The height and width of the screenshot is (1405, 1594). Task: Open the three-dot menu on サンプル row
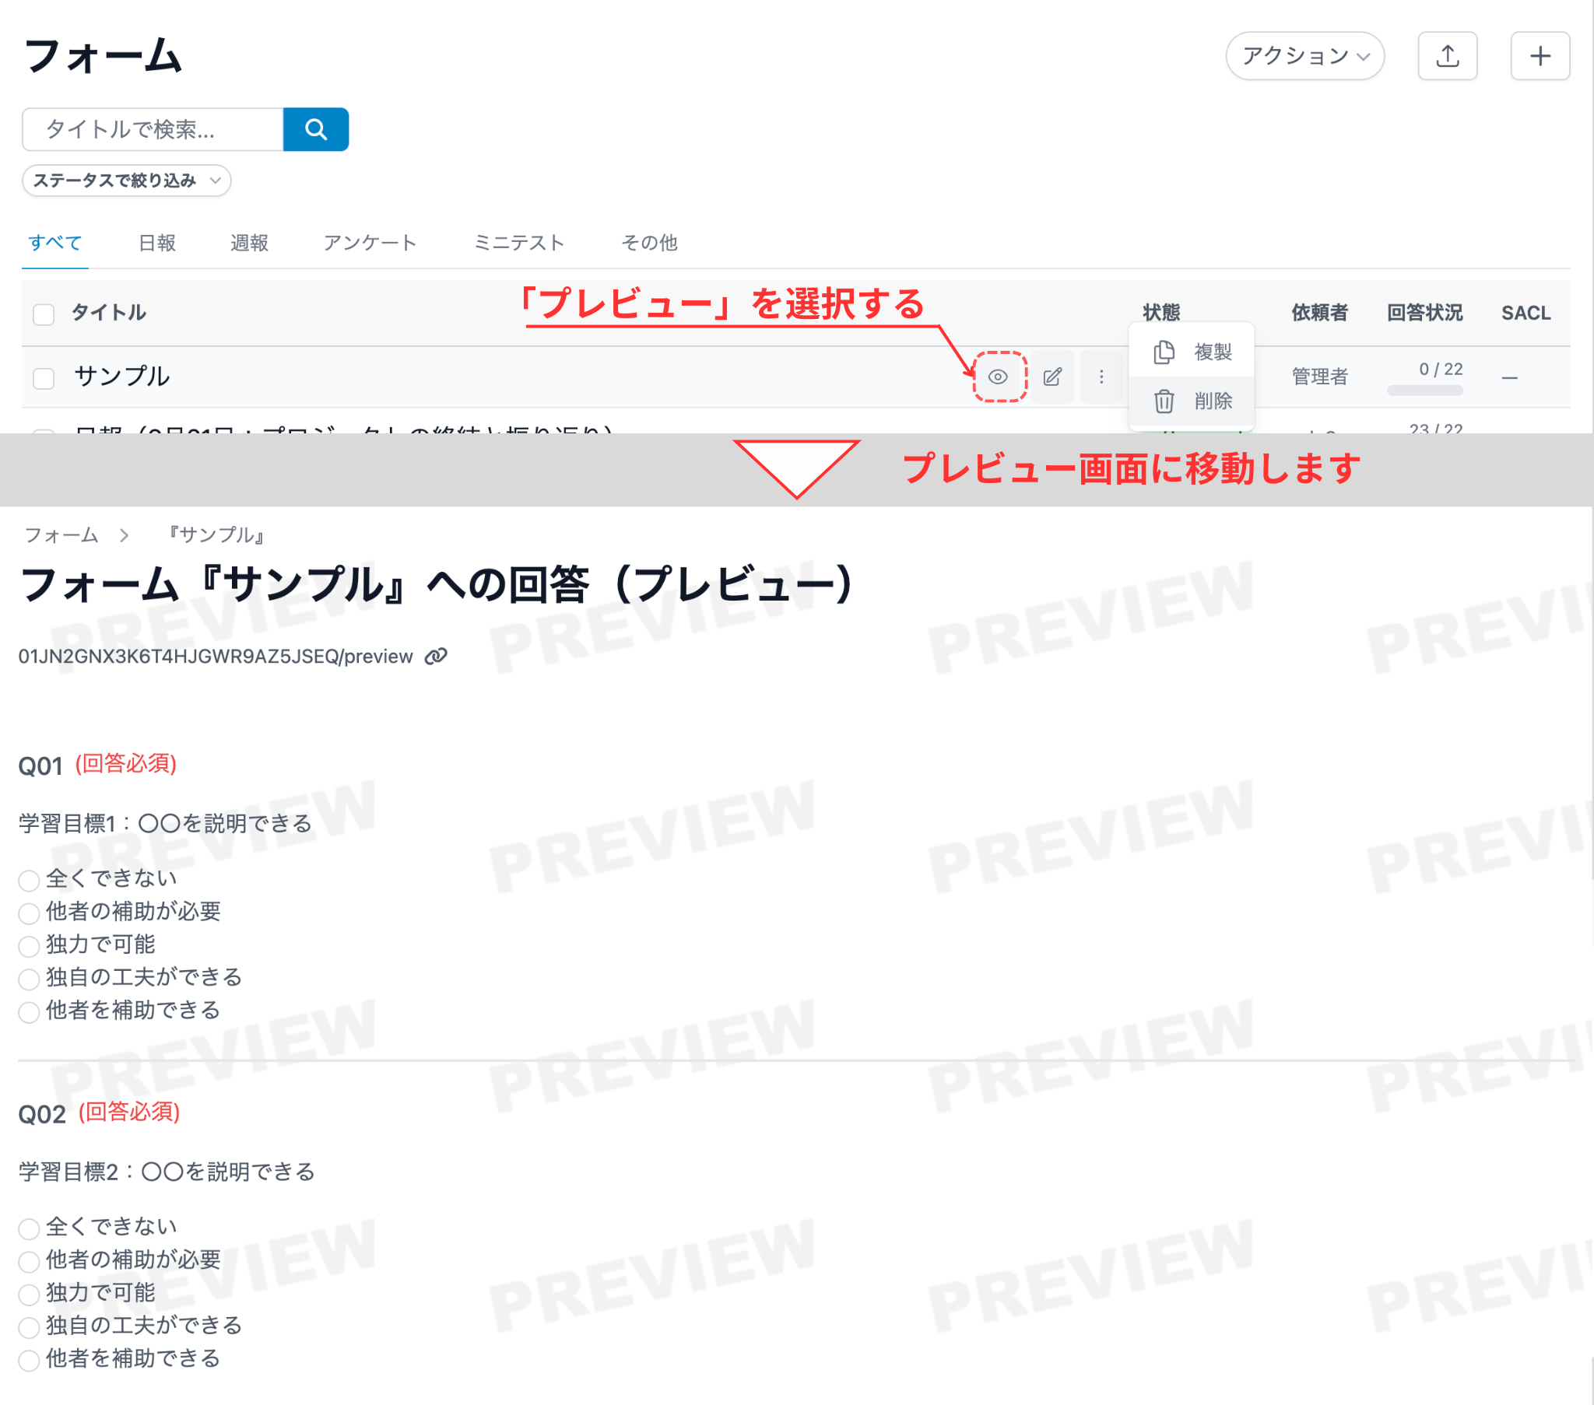tap(1101, 377)
